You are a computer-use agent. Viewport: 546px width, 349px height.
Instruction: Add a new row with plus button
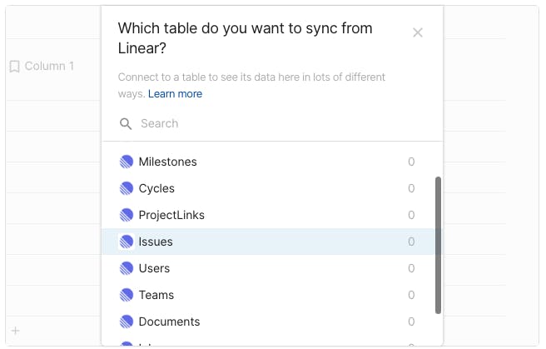click(x=15, y=331)
